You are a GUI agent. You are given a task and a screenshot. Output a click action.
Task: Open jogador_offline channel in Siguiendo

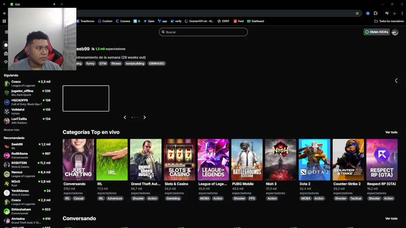pyautogui.click(x=27, y=93)
